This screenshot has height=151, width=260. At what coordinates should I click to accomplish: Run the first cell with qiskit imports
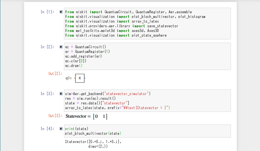click(x=61, y=12)
